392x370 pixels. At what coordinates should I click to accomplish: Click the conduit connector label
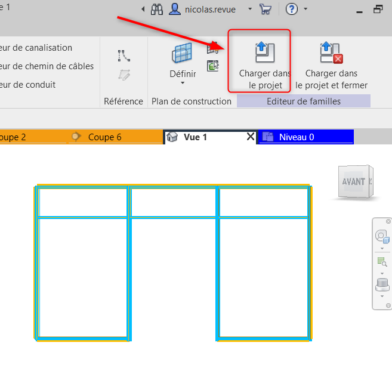pyautogui.click(x=28, y=85)
